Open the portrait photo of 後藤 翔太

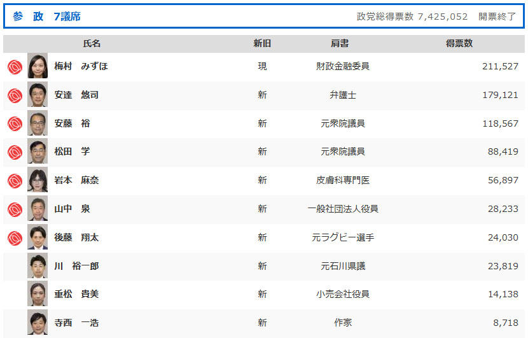click(x=38, y=237)
